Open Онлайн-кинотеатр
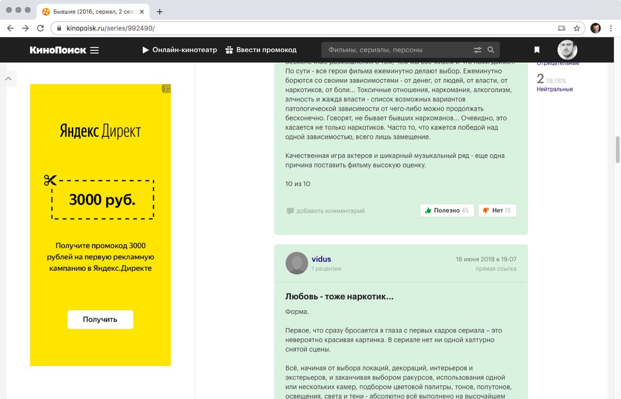 click(180, 50)
